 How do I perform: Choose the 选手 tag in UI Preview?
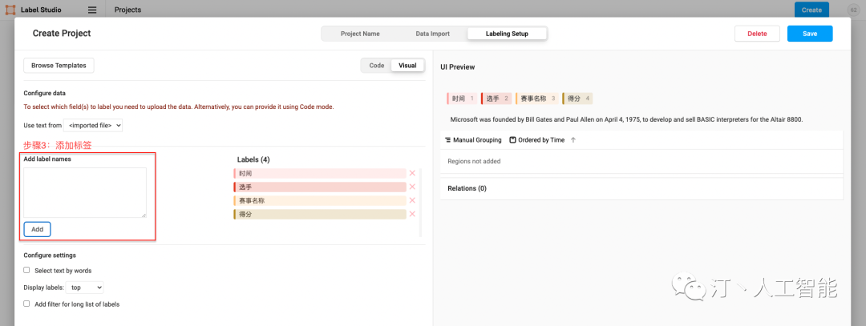point(496,99)
